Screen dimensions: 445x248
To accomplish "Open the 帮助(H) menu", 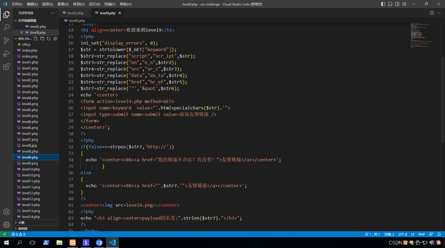I will 125,4.
